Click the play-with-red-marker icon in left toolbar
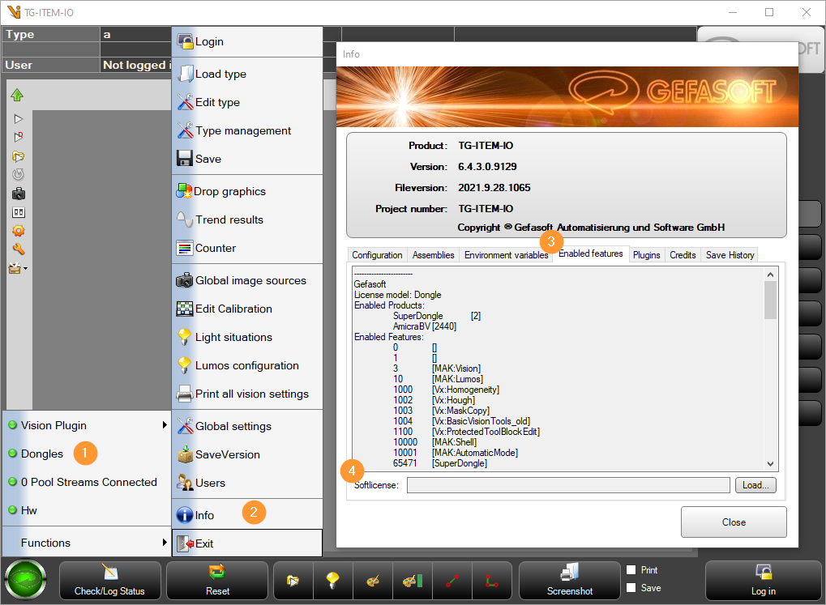The width and height of the screenshot is (826, 605). (19, 138)
